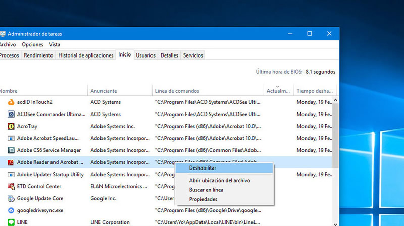The image size is (404, 226).
Task: Select the ACDSee Commander Ultima... entry
Action: pos(51,114)
